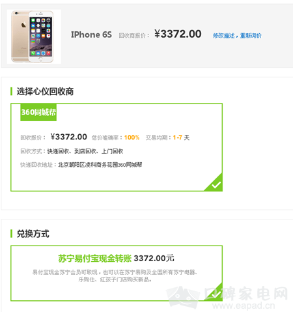The width and height of the screenshot is (293, 312).
Task: Click the 快递回收地址 Beijing address line
Action: point(81,165)
